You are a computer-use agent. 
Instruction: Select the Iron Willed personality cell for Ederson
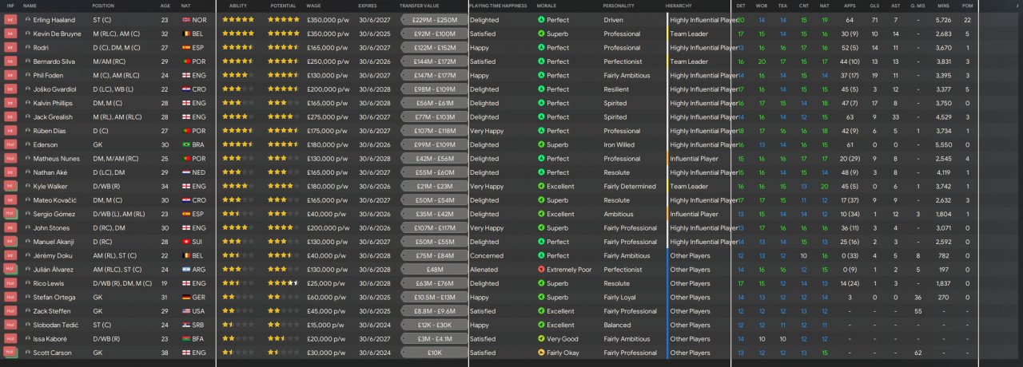(619, 144)
